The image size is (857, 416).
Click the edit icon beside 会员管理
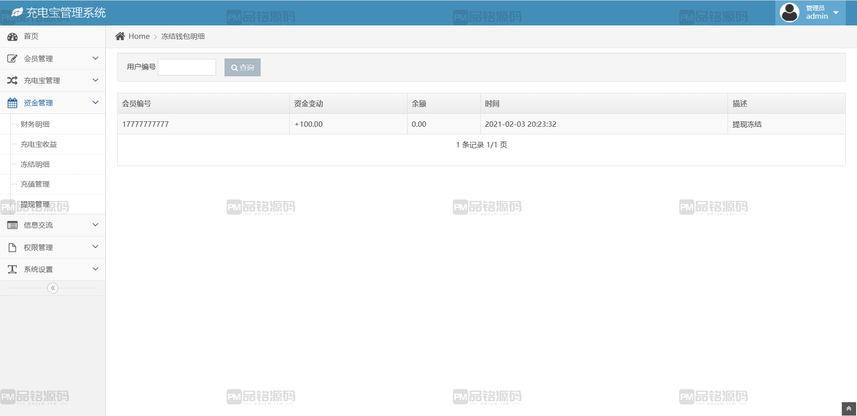coord(12,58)
